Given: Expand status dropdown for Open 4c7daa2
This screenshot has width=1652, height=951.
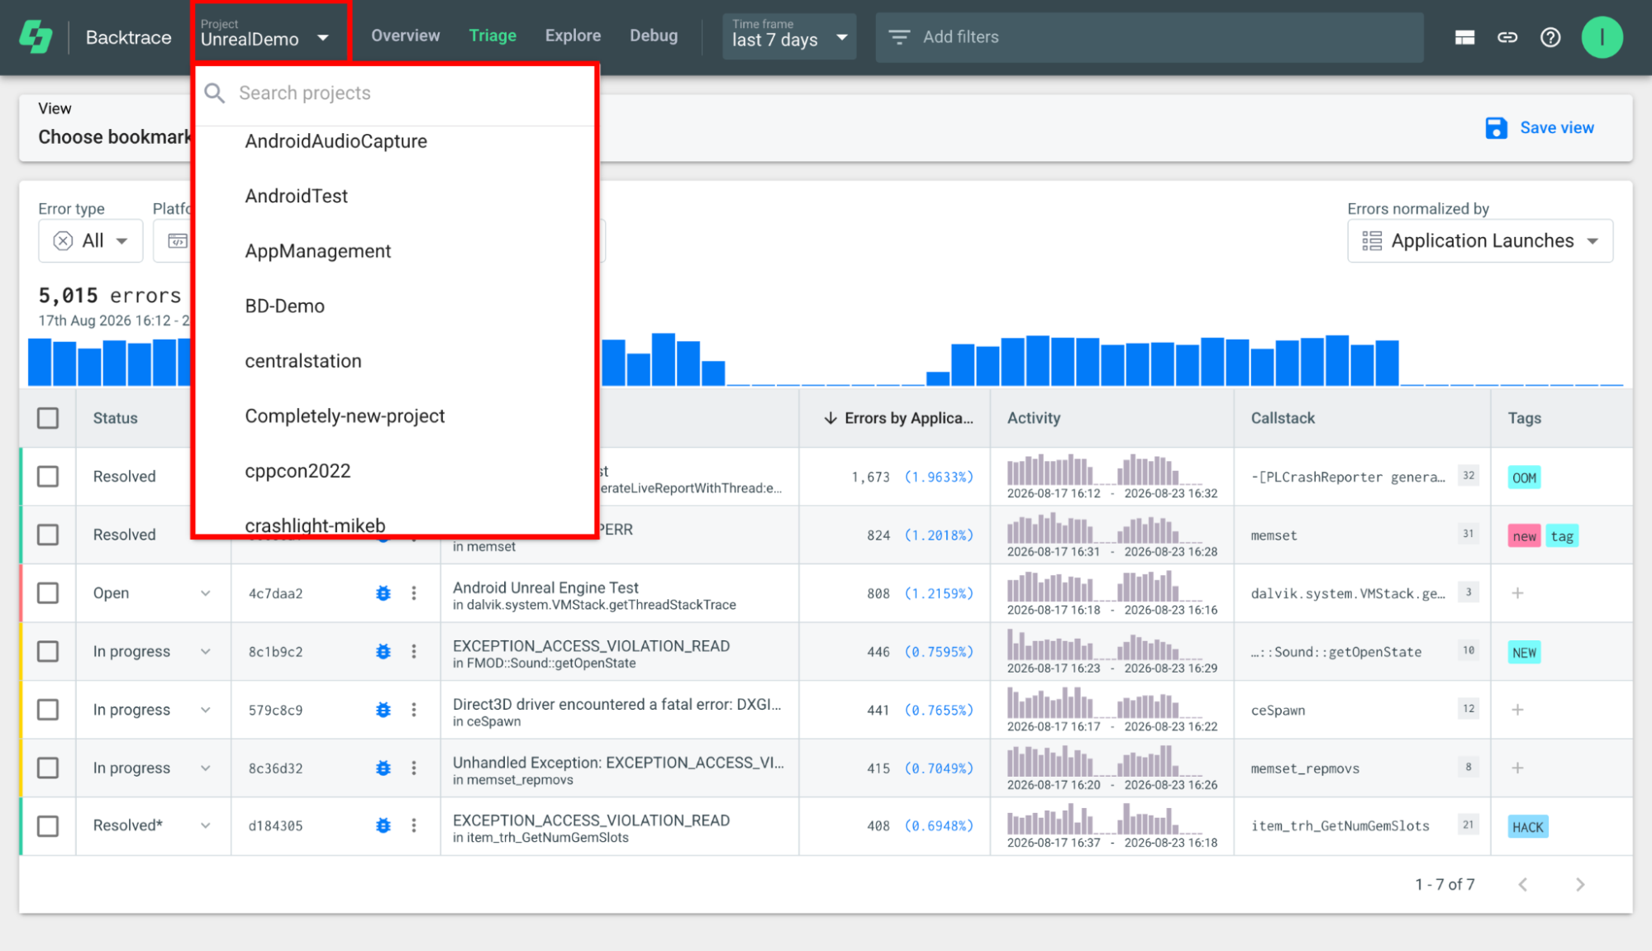Looking at the screenshot, I should coord(205,593).
